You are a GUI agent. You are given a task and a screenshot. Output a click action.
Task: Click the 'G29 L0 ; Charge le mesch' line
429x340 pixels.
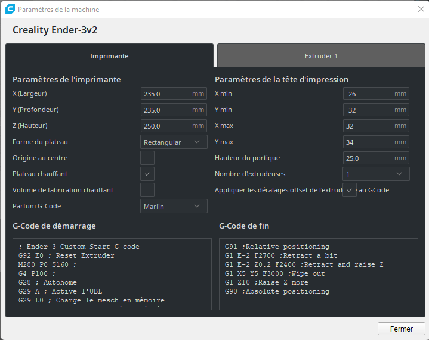coord(91,300)
